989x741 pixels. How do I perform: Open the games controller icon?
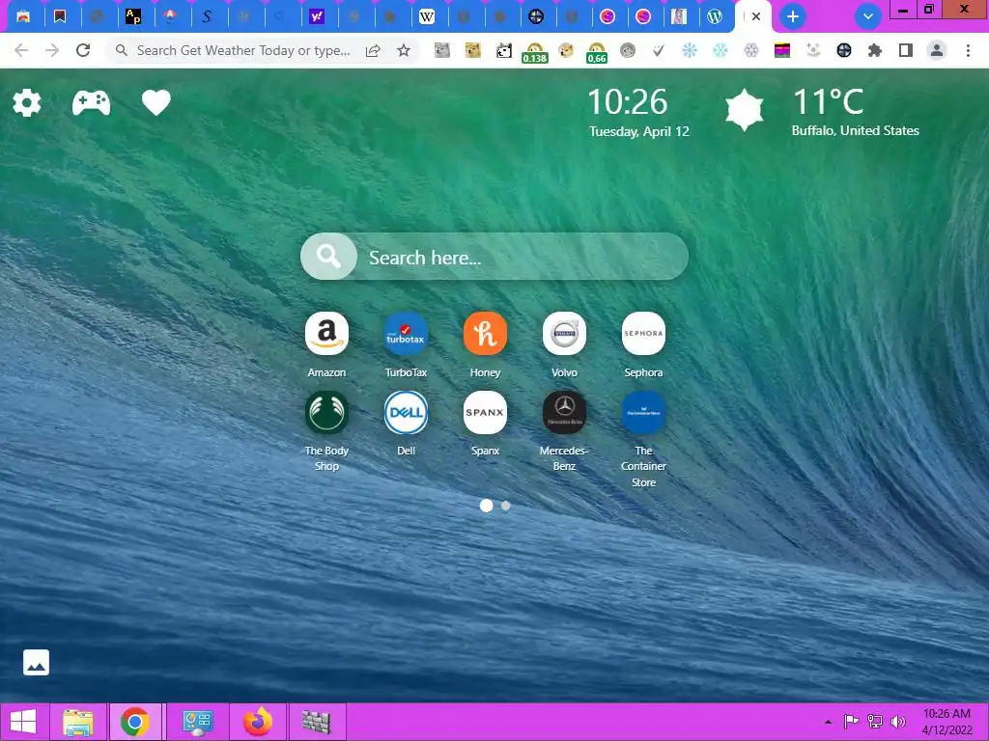pyautogui.click(x=92, y=102)
